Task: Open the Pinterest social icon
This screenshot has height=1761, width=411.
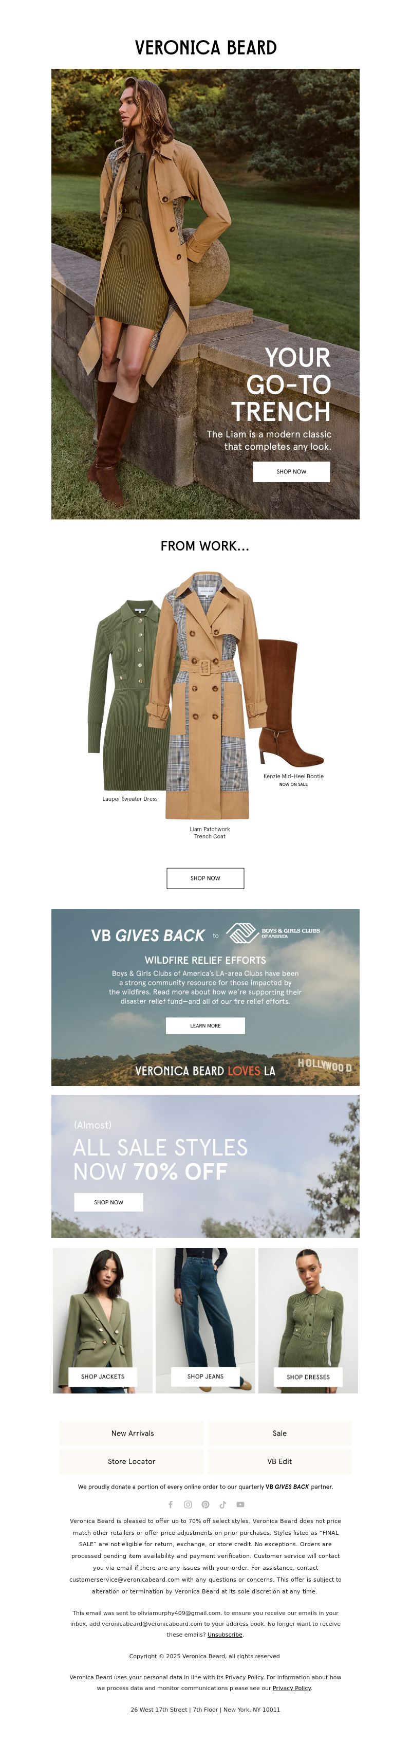Action: (206, 1504)
